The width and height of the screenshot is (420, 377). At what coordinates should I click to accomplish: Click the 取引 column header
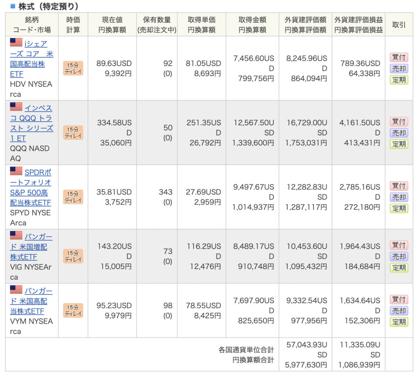[399, 24]
